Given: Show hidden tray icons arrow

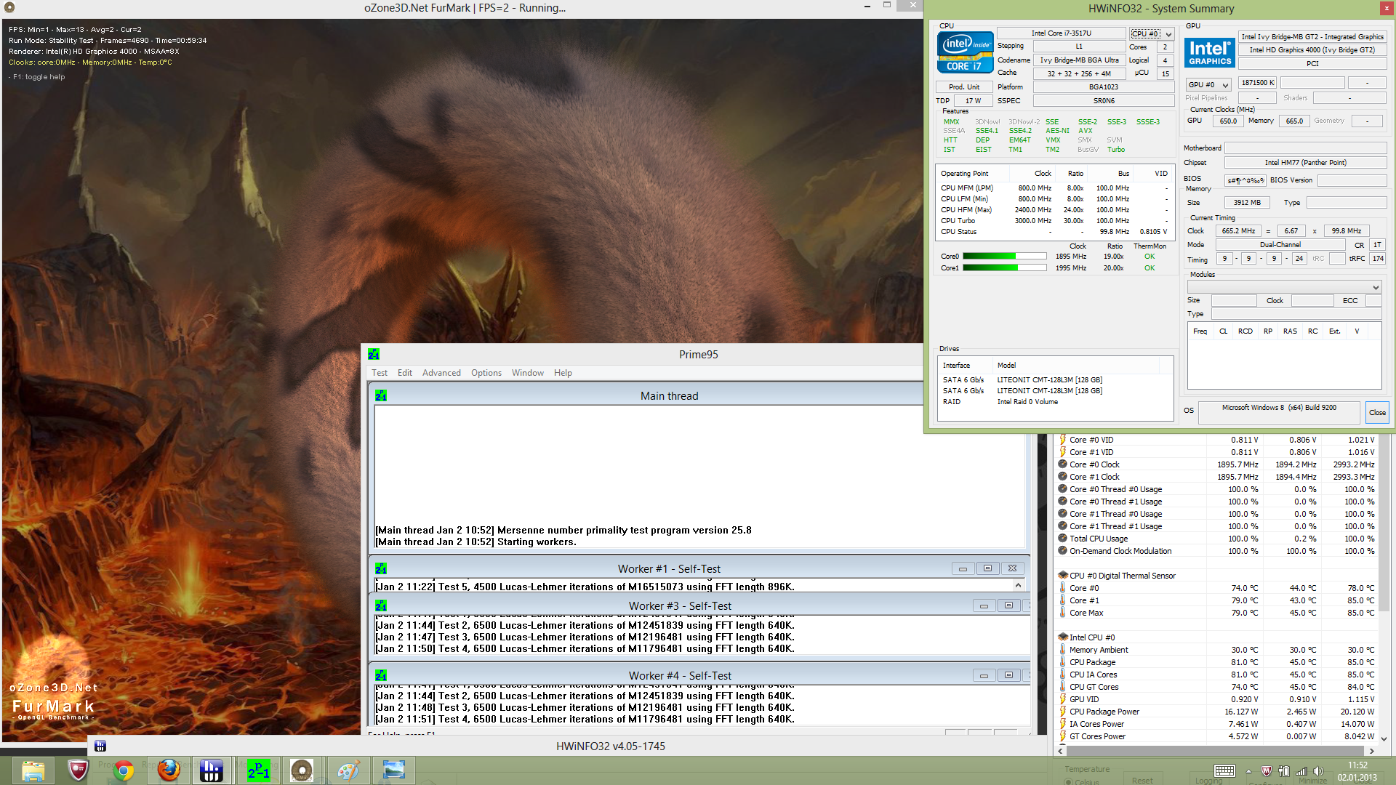Looking at the screenshot, I should [1248, 771].
